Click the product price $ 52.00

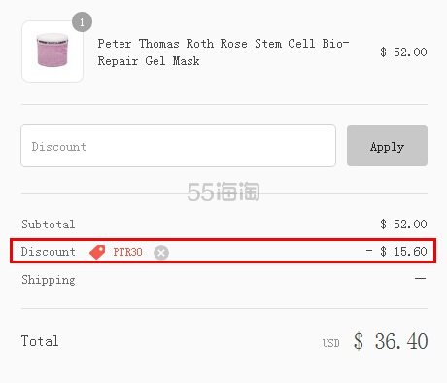pos(403,52)
